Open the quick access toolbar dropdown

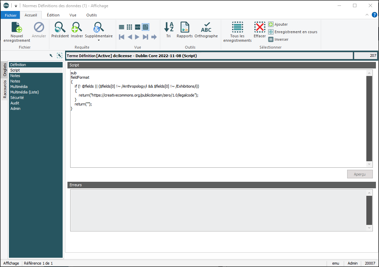(x=16, y=6)
